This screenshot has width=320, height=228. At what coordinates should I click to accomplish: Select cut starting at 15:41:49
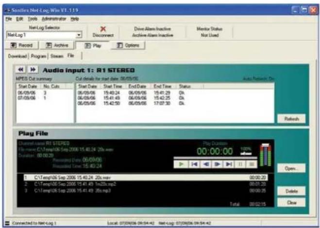click(x=175, y=98)
